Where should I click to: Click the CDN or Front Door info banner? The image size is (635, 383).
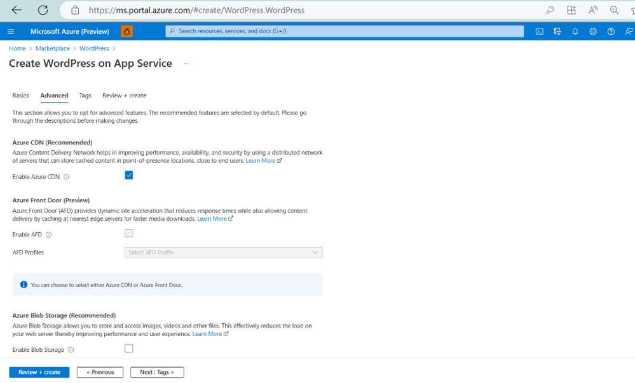(x=167, y=284)
